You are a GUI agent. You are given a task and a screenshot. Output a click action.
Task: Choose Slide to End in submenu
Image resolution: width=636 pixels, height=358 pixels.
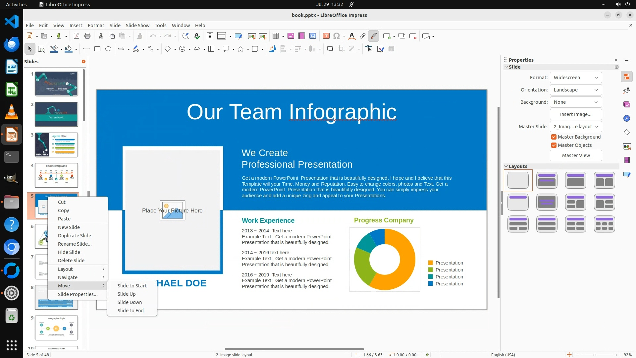click(x=131, y=311)
